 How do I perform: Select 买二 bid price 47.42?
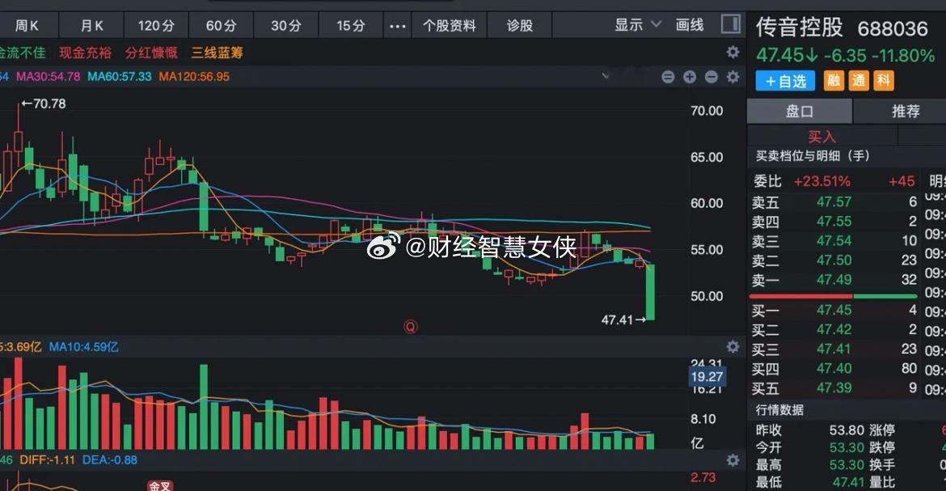[x=834, y=330]
